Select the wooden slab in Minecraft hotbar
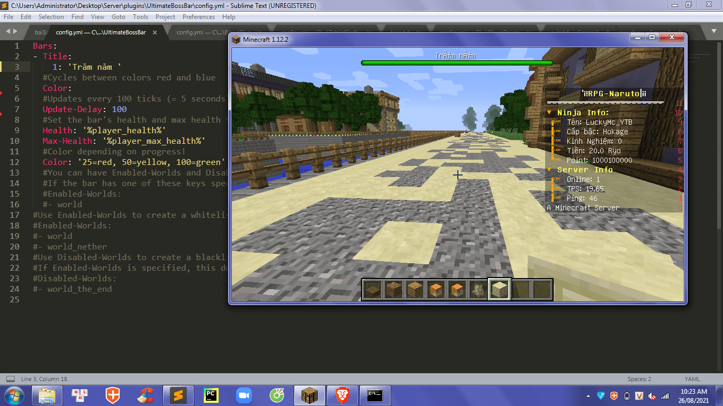This screenshot has height=406, width=723. 373,290
